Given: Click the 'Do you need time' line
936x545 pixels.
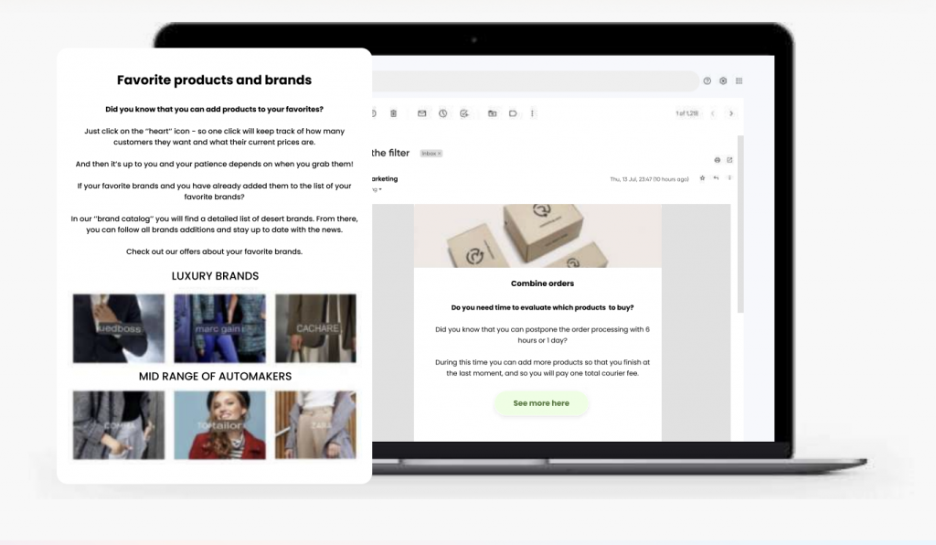Looking at the screenshot, I should pos(542,307).
